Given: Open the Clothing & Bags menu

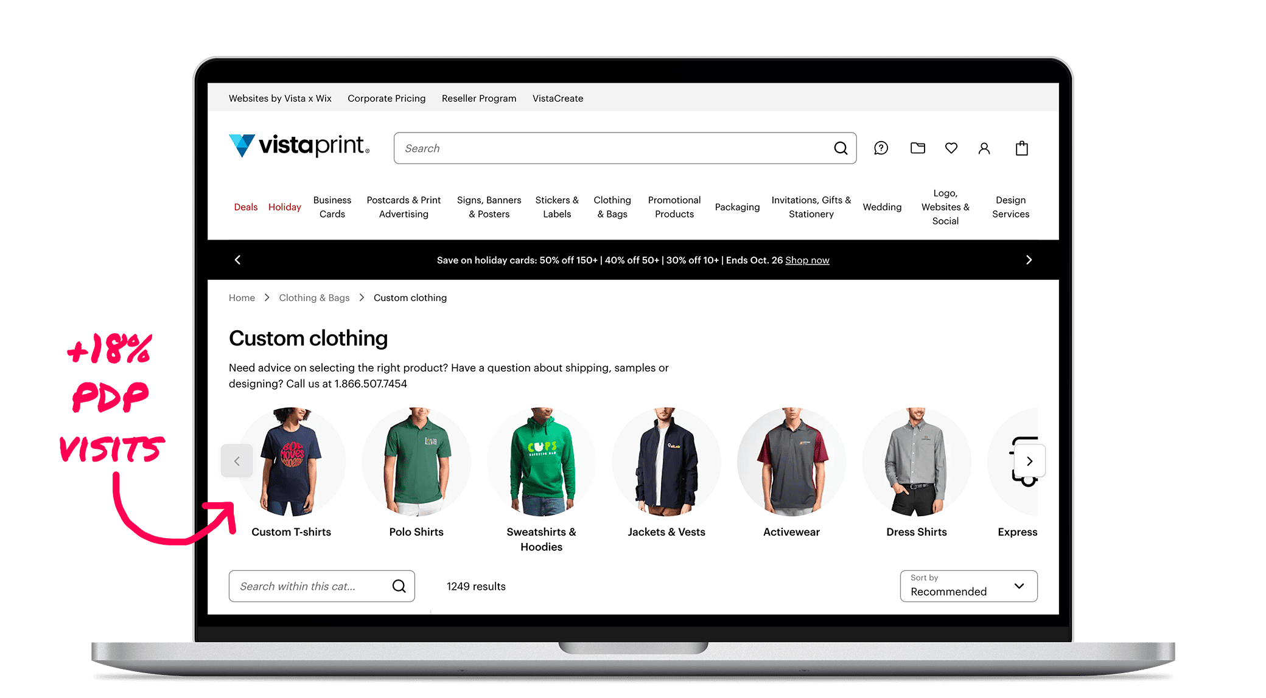Looking at the screenshot, I should pyautogui.click(x=612, y=207).
